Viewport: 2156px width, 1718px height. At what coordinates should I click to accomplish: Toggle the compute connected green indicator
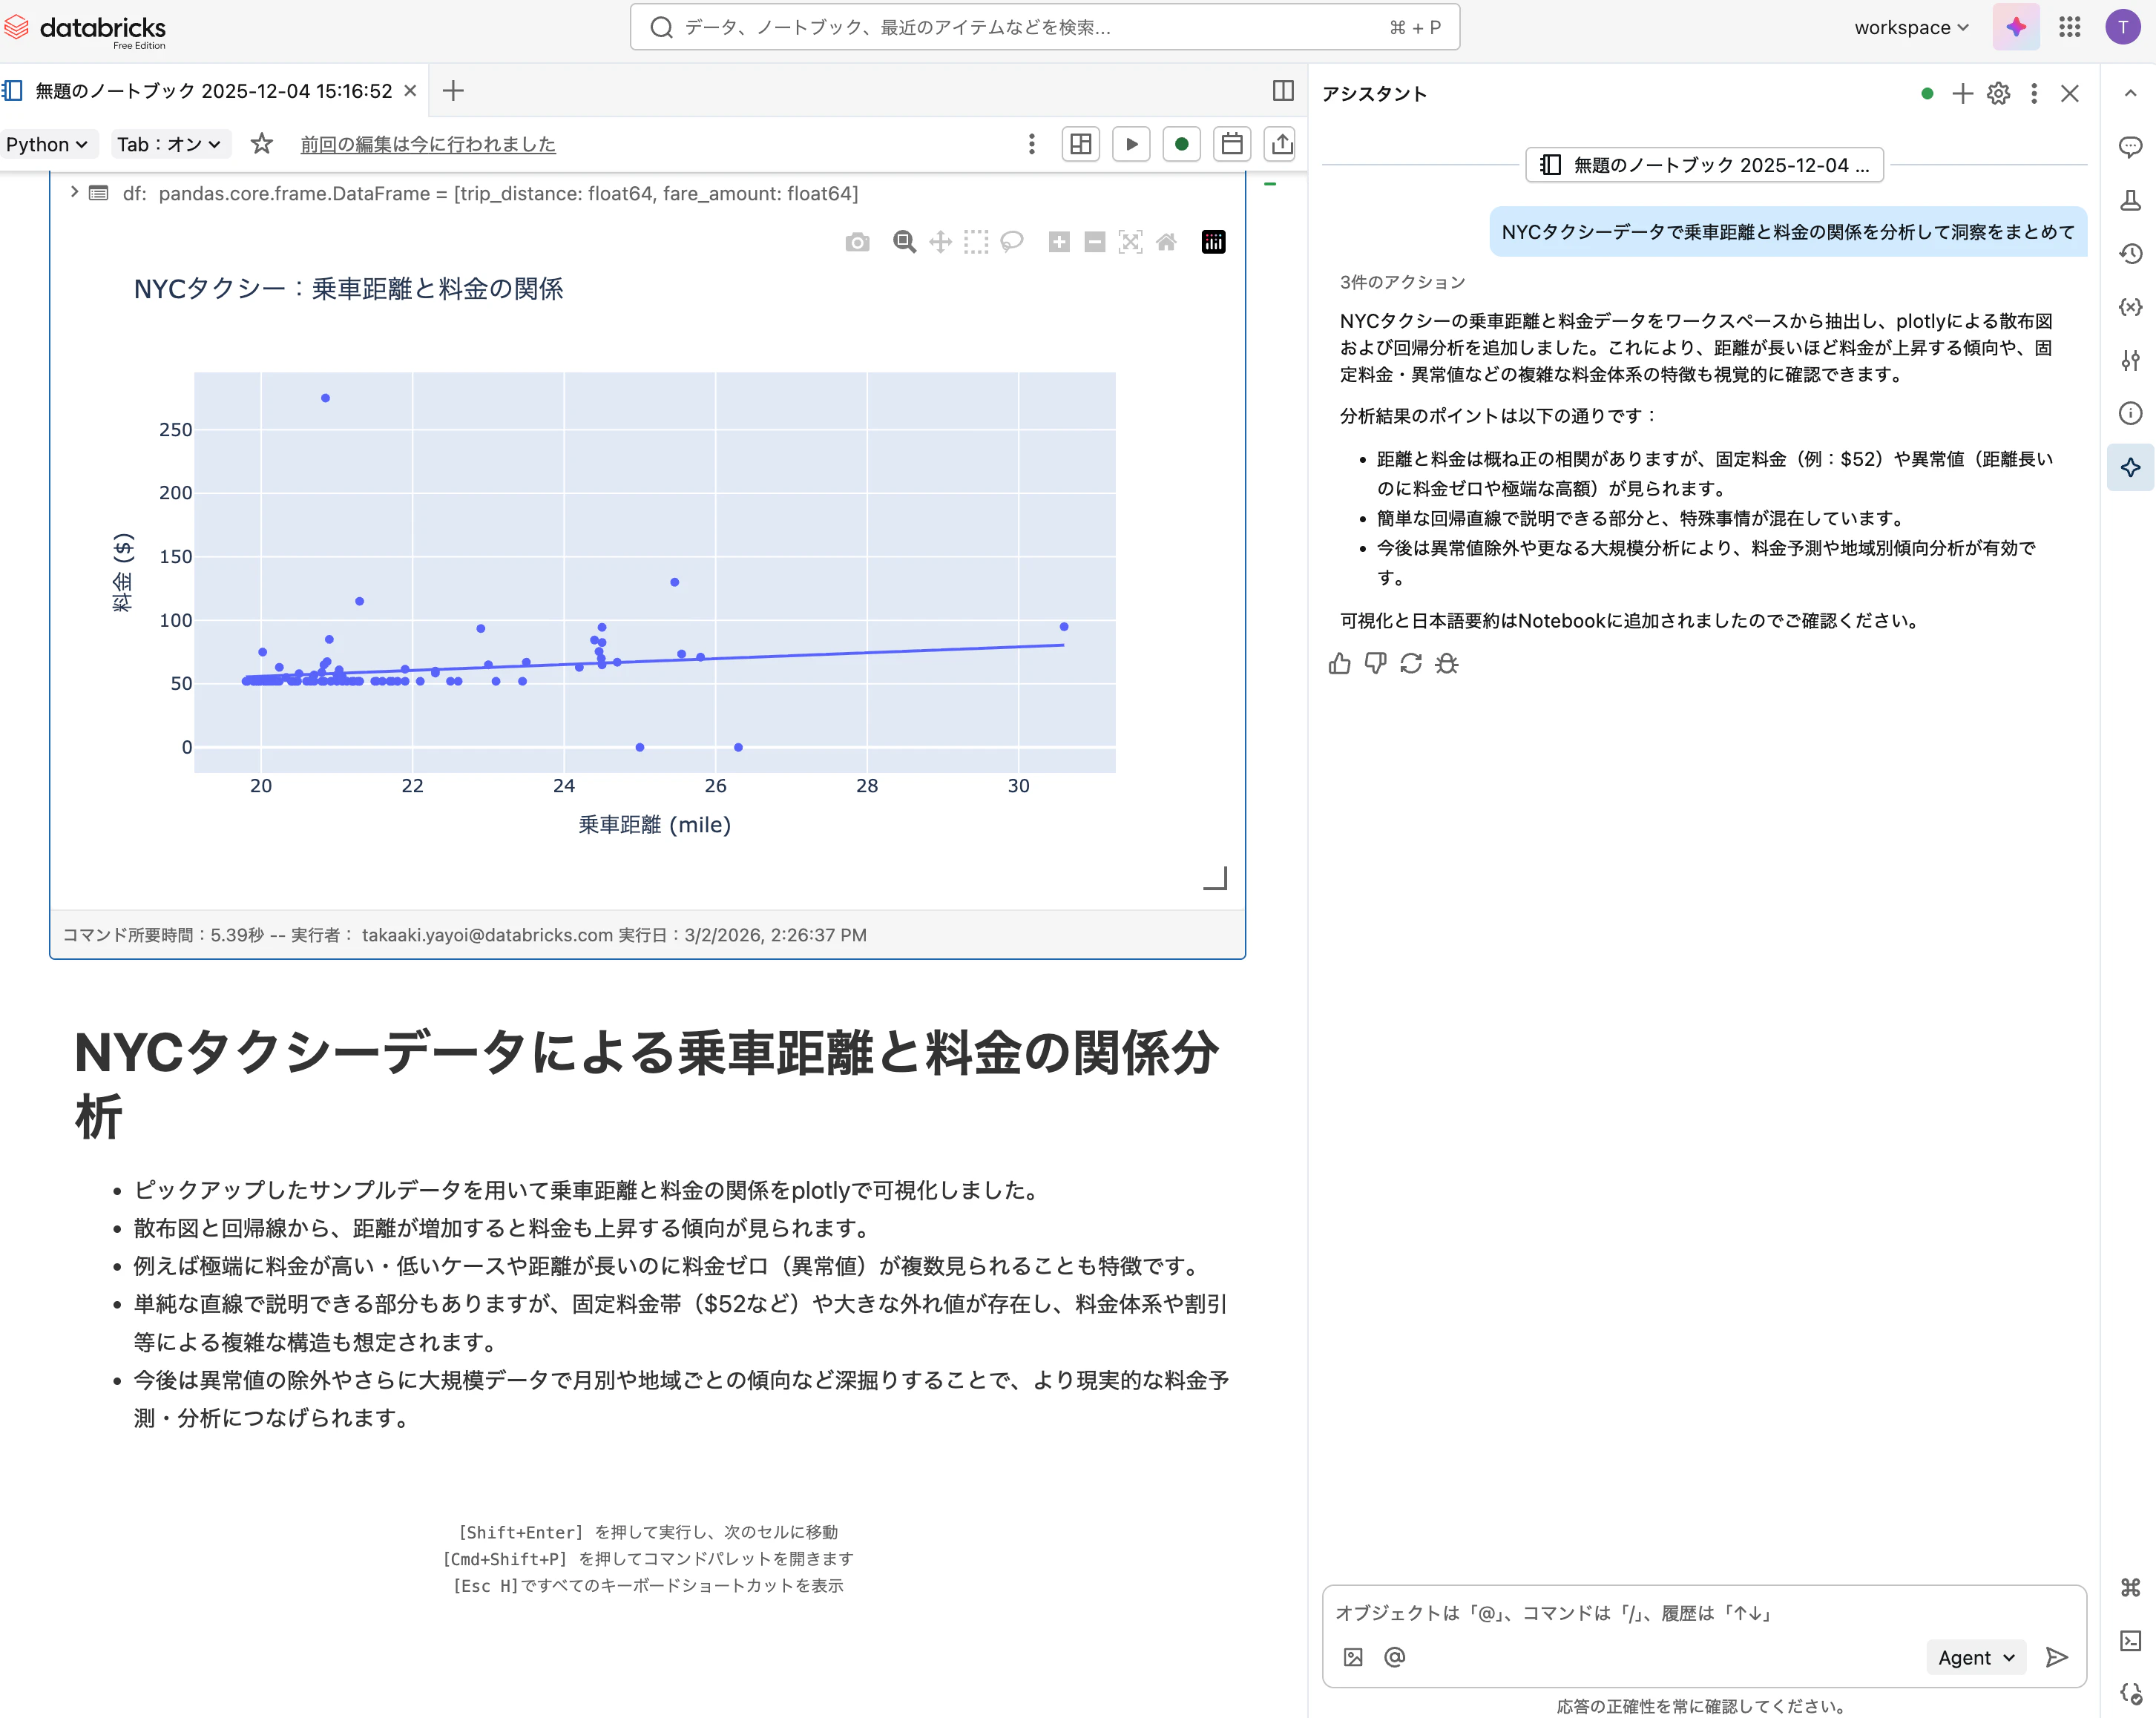click(x=1181, y=144)
